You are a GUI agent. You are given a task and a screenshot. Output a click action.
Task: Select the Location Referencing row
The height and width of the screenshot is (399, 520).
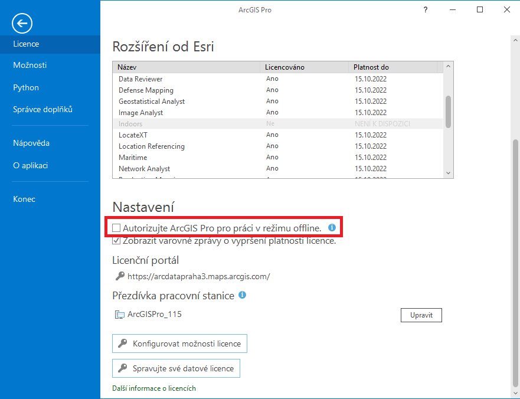[x=278, y=146]
